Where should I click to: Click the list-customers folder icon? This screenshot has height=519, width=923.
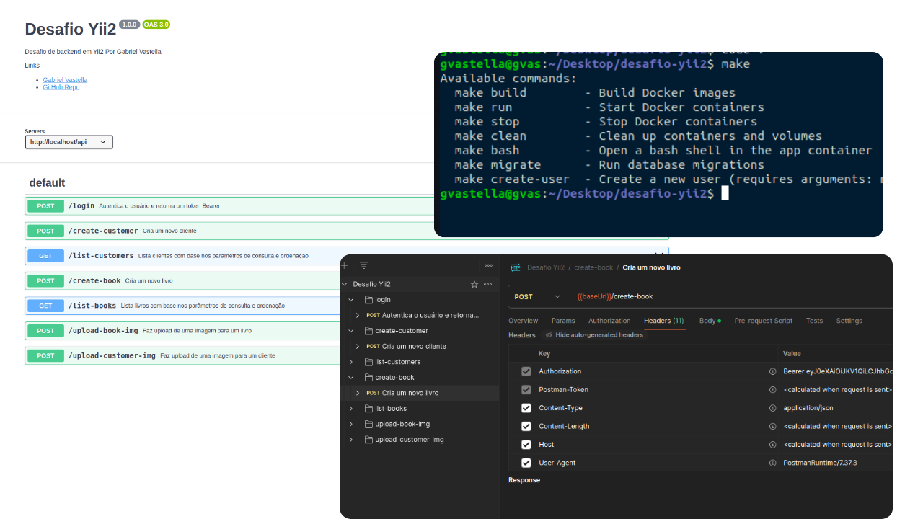(368, 362)
